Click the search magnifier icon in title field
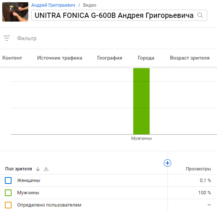 click(200, 15)
